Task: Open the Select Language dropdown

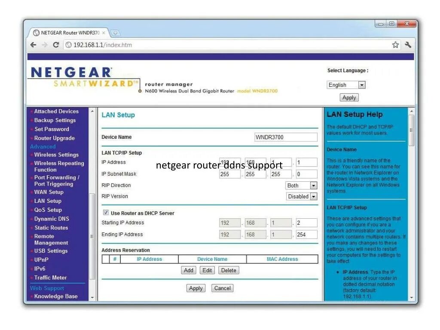Action: (346, 85)
